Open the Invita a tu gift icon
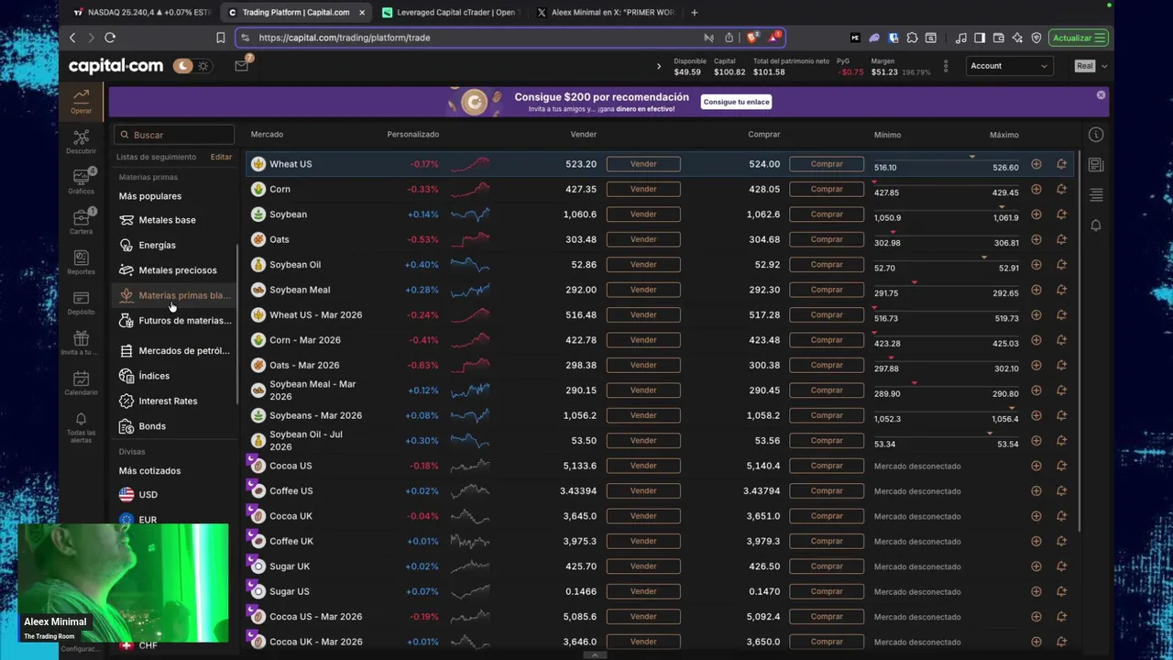 (82, 343)
